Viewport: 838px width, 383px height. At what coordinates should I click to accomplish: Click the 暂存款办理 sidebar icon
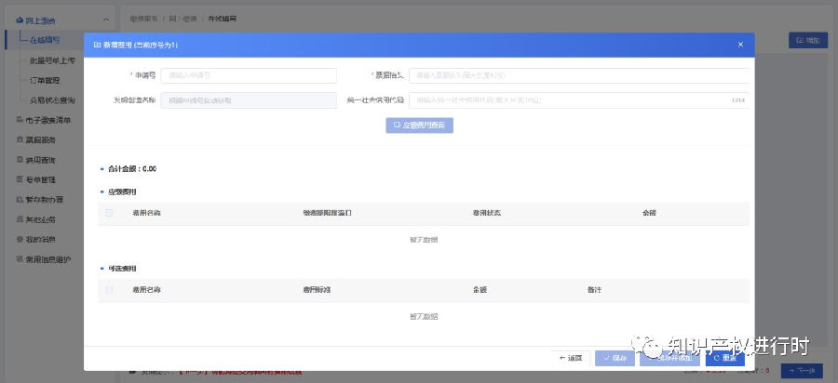(20, 200)
